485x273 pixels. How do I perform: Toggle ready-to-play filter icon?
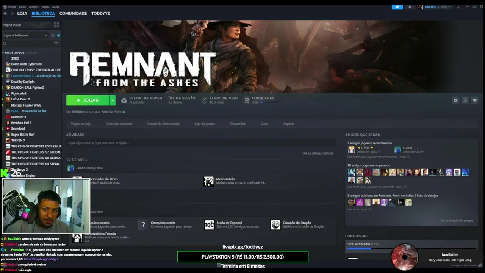click(58, 35)
